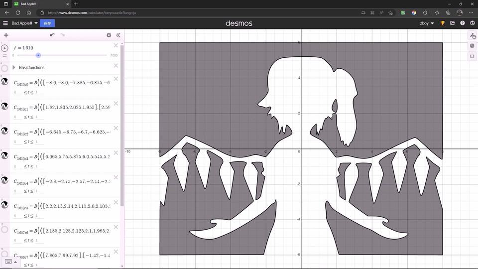Add page to favorites star
Image resolution: width=478 pixels, height=269 pixels.
(390, 13)
